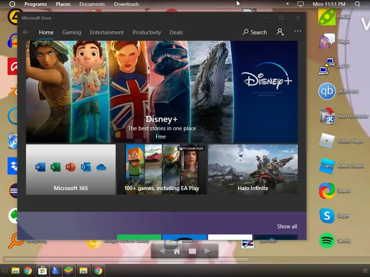Open the blue flame taskbar icon
This screenshot has height=277, width=370.
pos(56,271)
